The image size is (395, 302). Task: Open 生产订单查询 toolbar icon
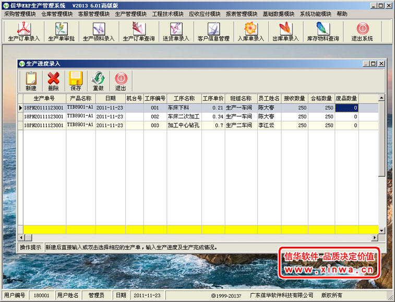(x=139, y=31)
